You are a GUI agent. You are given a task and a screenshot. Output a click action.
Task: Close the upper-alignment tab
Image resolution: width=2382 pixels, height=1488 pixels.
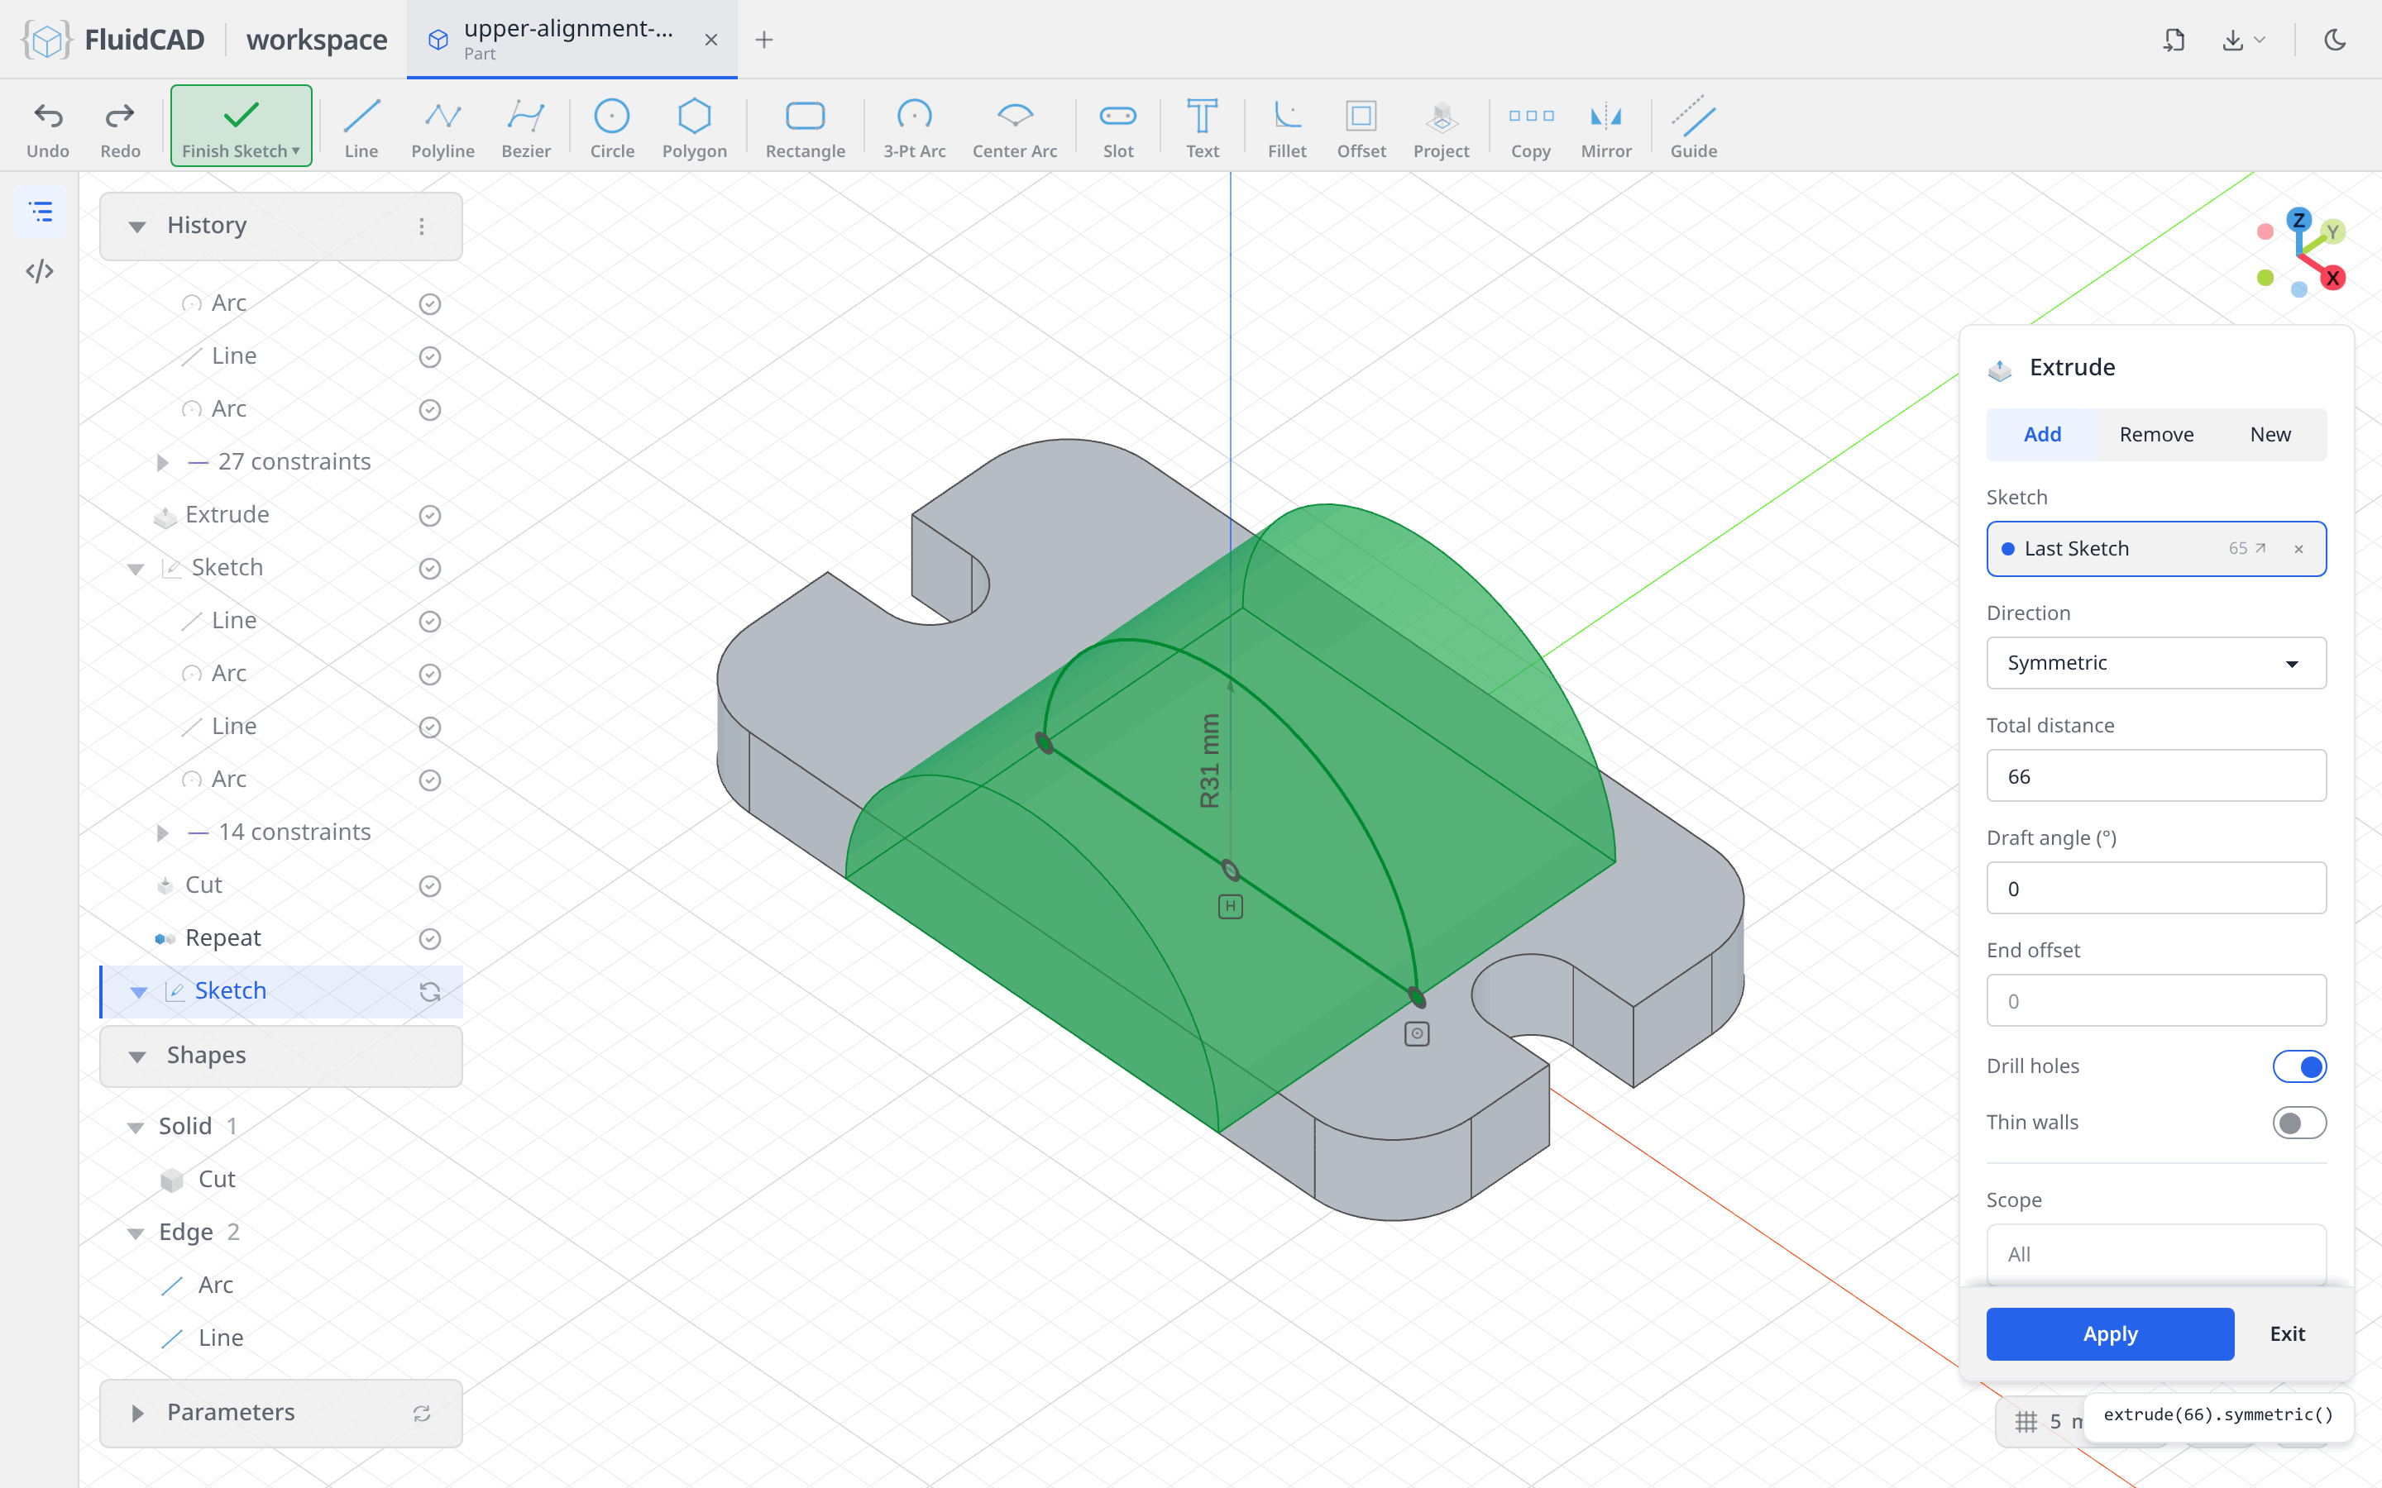coord(710,40)
